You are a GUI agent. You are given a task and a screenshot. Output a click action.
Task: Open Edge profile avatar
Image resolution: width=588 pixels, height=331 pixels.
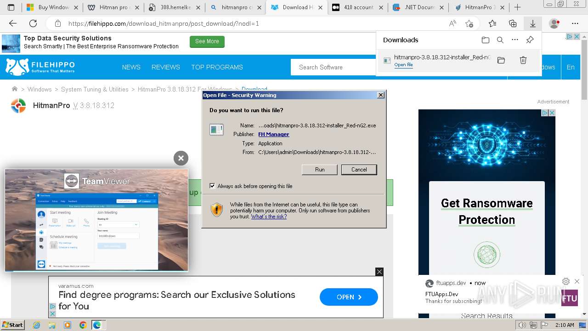554,23
